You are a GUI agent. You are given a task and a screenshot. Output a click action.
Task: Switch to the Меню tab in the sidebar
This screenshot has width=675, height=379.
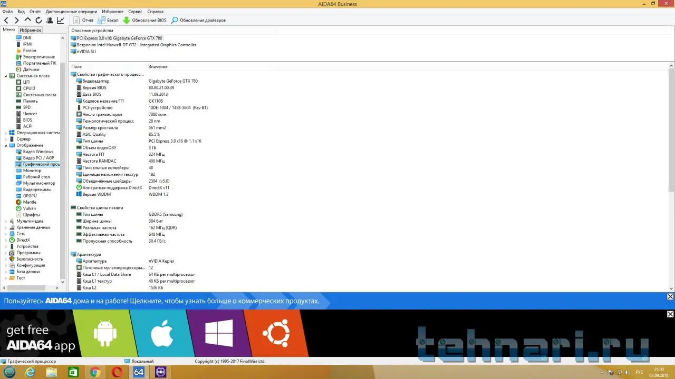9,29
